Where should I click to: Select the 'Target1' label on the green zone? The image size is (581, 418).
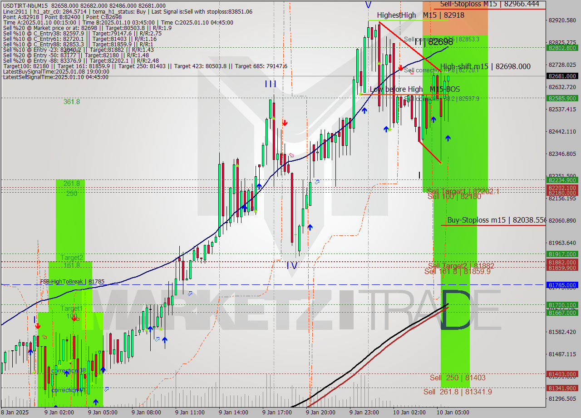point(72,309)
